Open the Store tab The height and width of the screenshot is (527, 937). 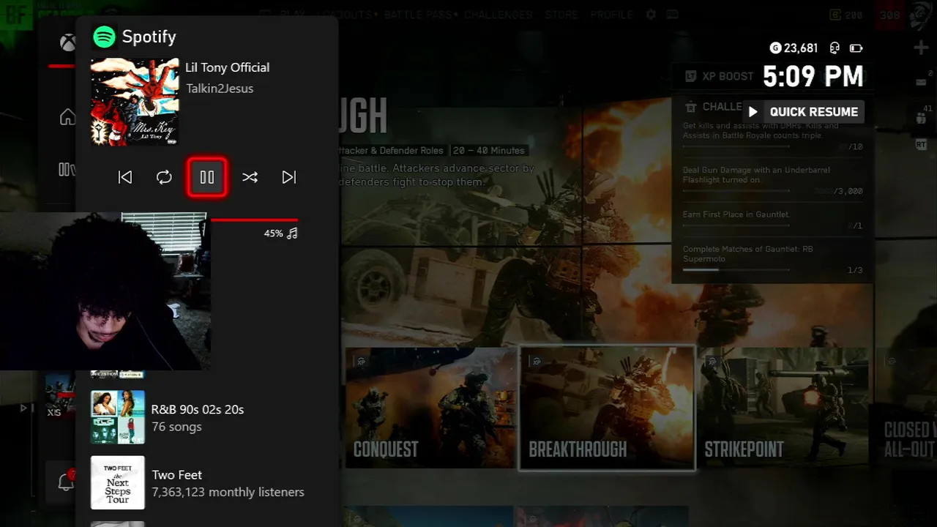561,15
